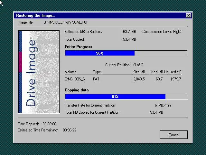Click the 6 MB/min transfer rate value
This screenshot has height=155, width=206.
coord(163,105)
